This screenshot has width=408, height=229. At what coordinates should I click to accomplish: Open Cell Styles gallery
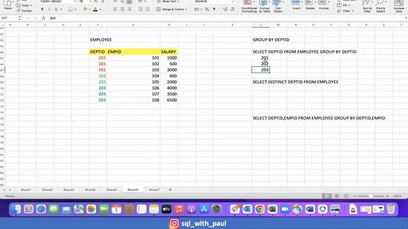pos(278,6)
